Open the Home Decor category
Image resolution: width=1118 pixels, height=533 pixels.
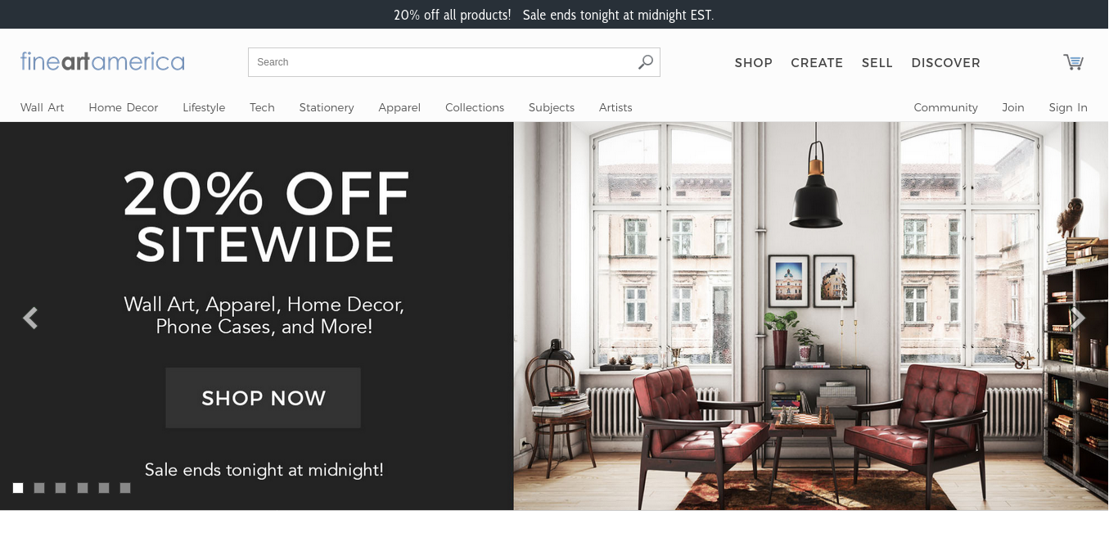click(124, 107)
